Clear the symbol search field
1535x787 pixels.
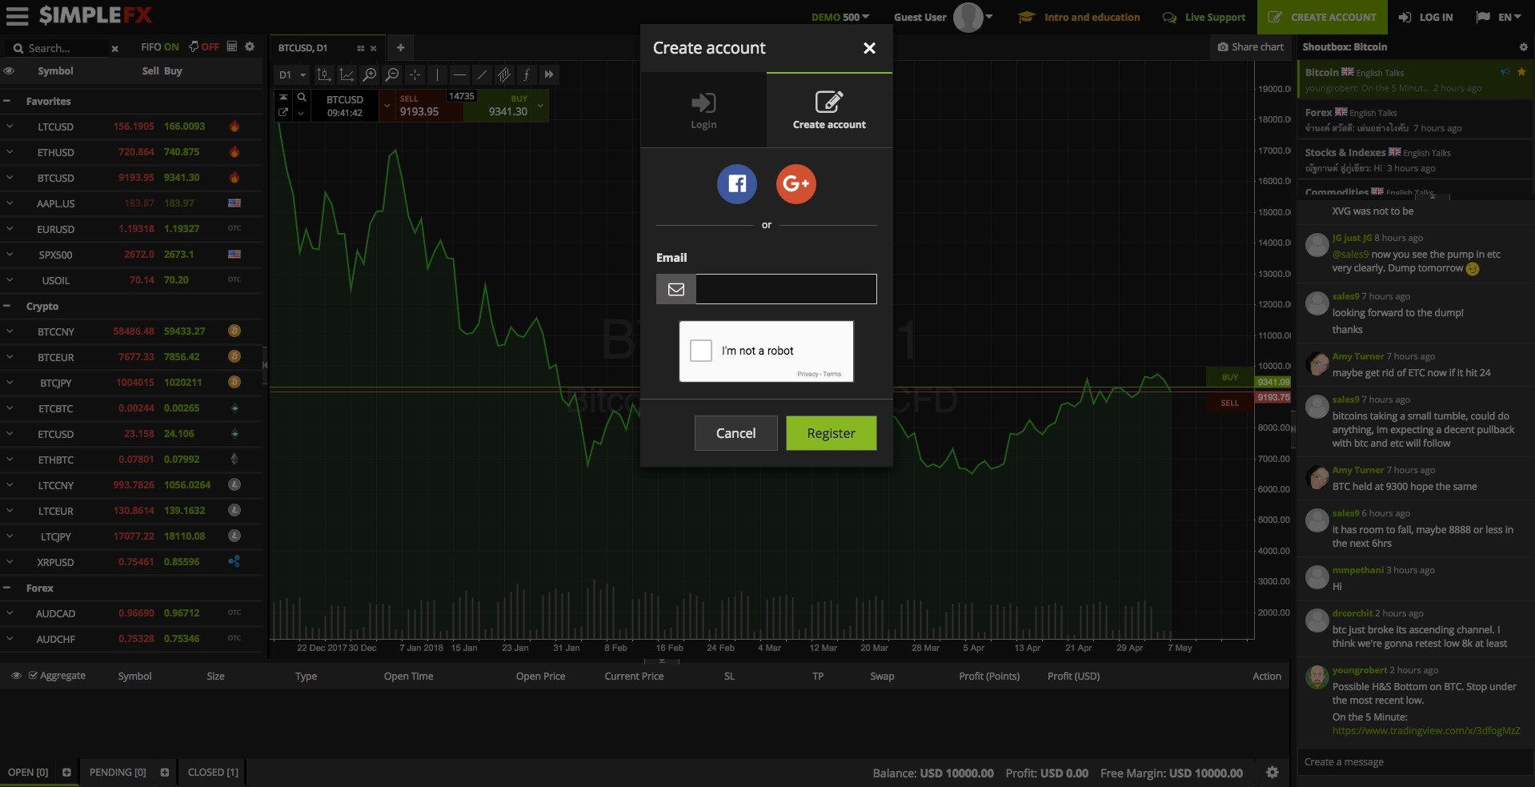(x=115, y=49)
